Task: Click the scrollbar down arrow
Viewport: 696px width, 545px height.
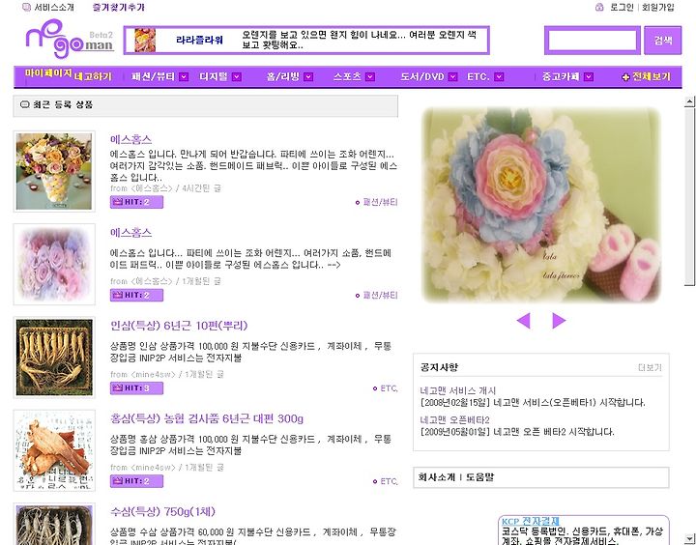Action: [689, 538]
